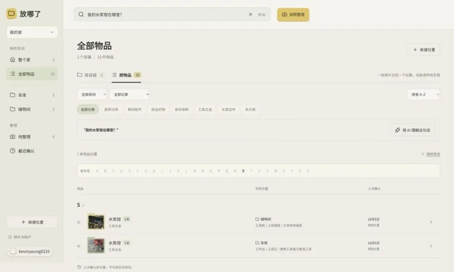Click the 储物间 location of item 01
454x272 pixels.
[263, 219]
